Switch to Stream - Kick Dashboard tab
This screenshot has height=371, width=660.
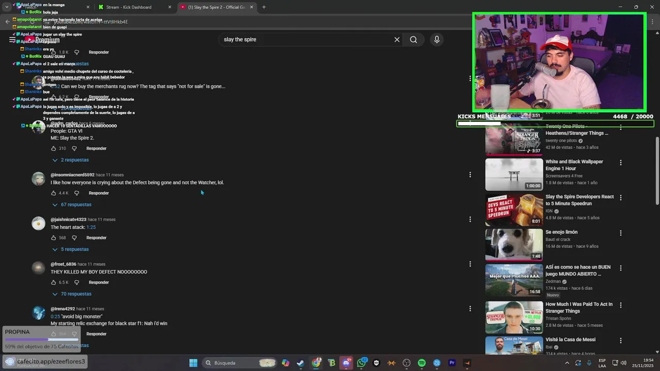coord(133,7)
